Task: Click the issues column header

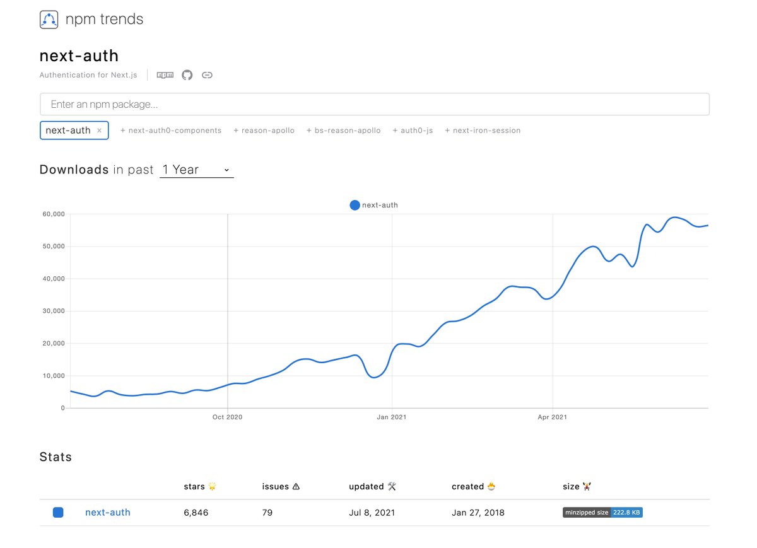Action: click(281, 486)
